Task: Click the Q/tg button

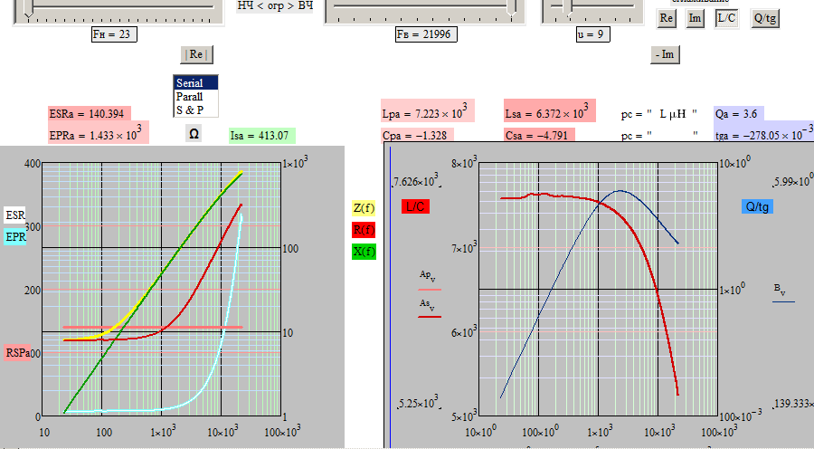Action: tap(764, 19)
